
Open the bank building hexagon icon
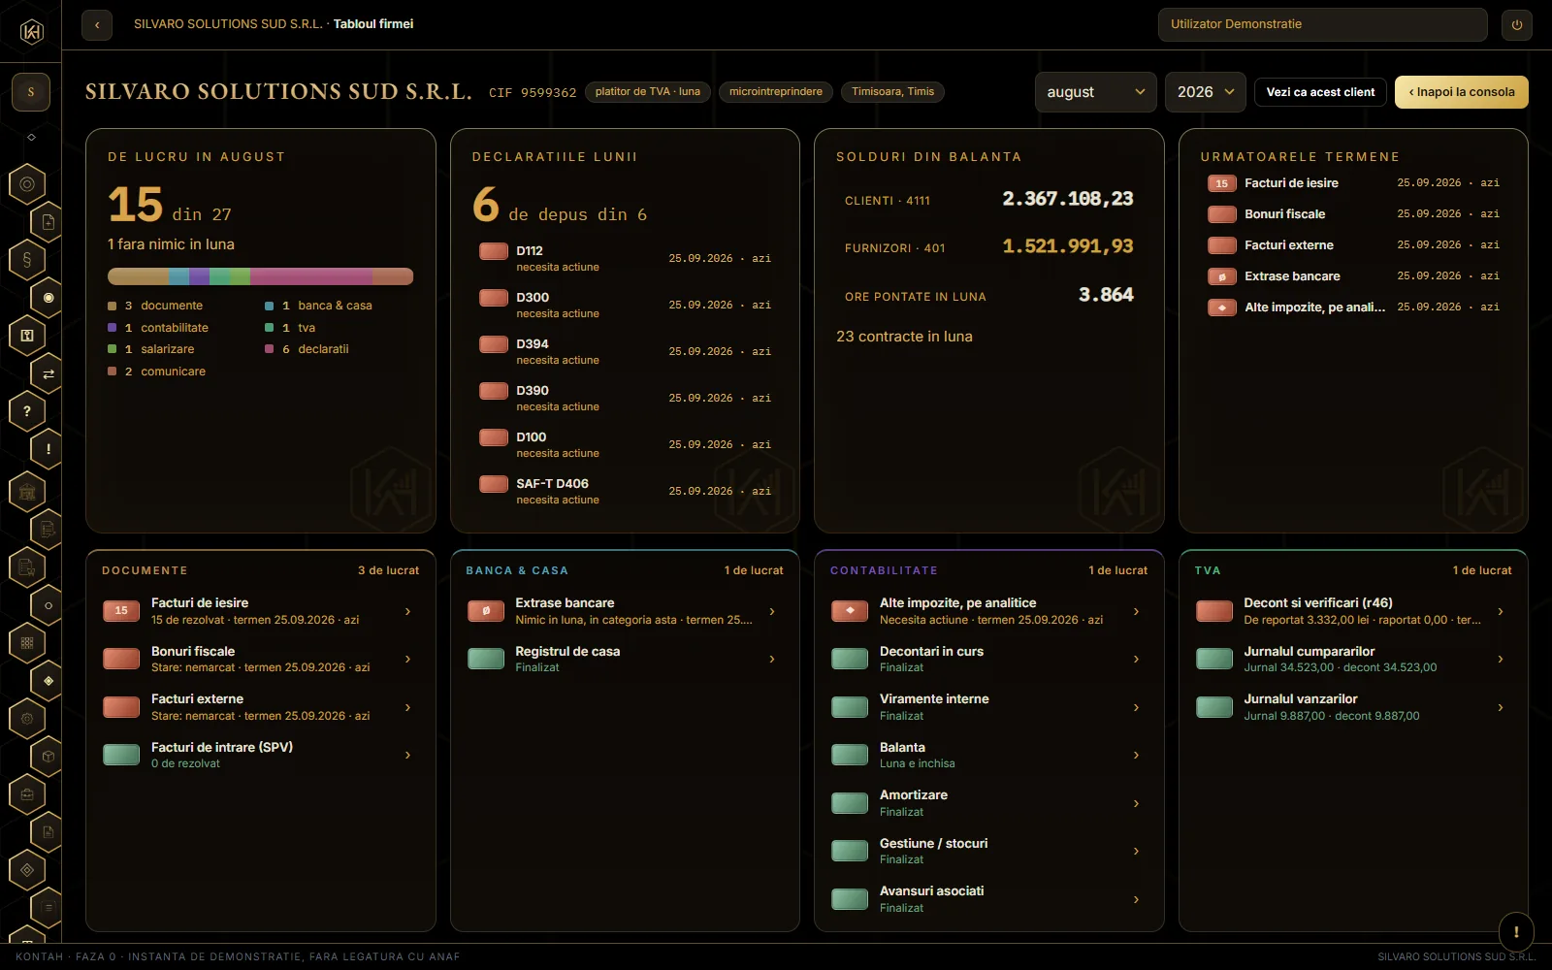(27, 492)
